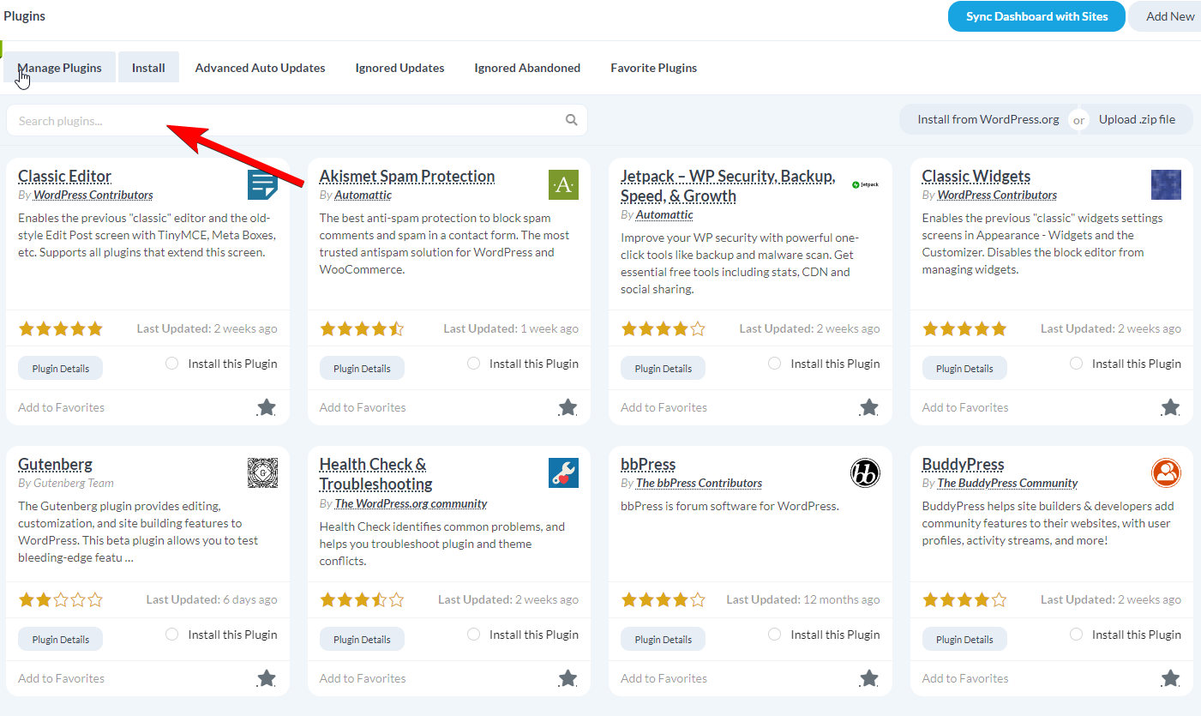Click the Classic Editor plugin icon

pyautogui.click(x=262, y=184)
